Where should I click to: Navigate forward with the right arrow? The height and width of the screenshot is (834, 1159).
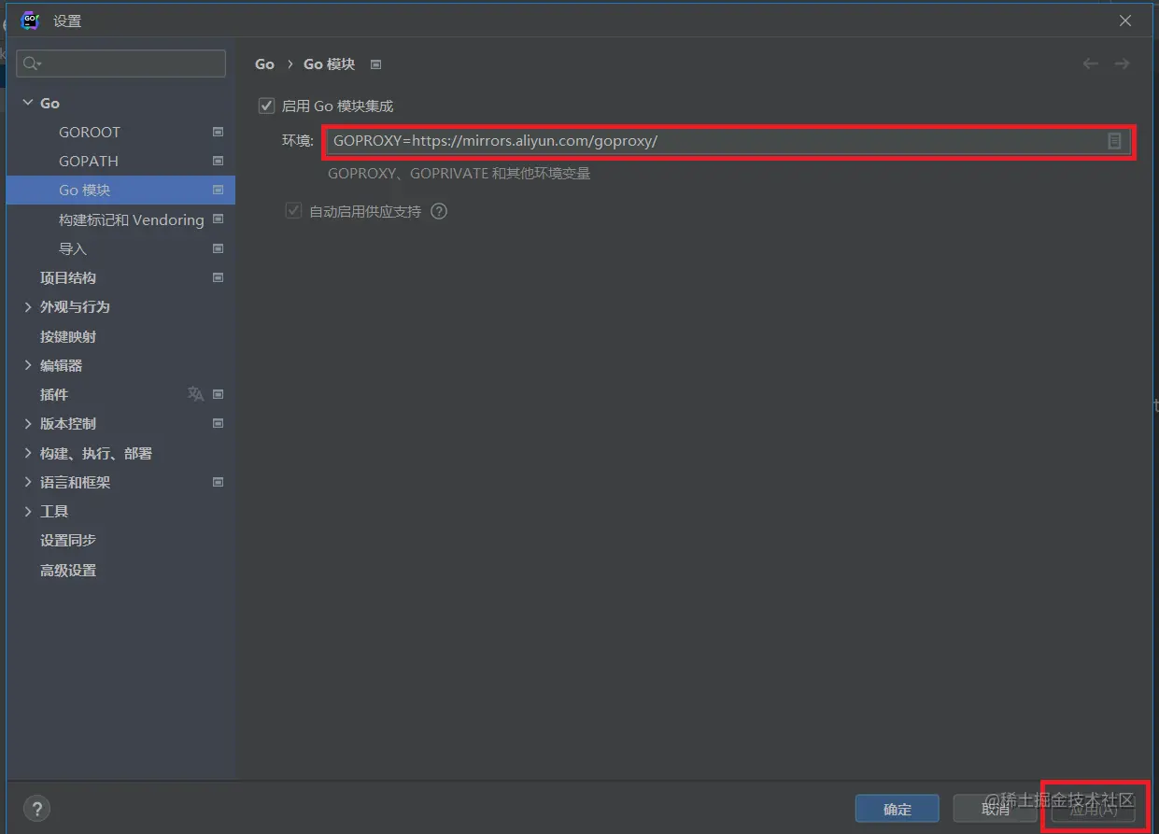click(1122, 64)
